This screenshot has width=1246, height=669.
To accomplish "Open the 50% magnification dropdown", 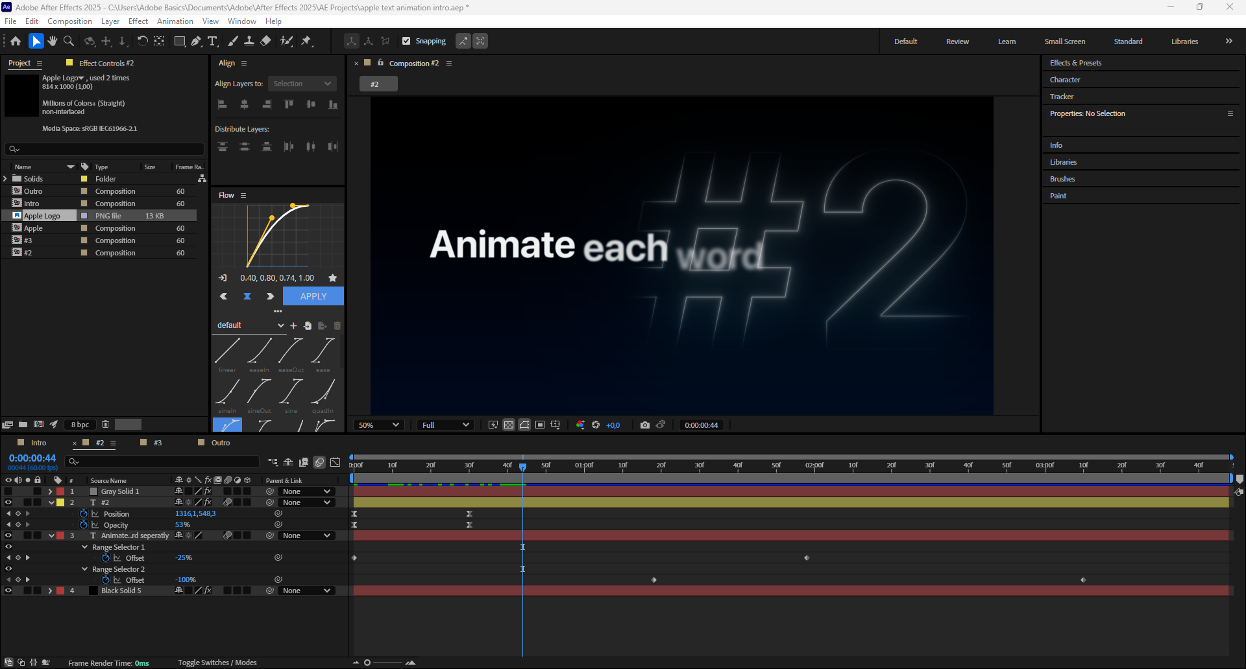I will (379, 425).
